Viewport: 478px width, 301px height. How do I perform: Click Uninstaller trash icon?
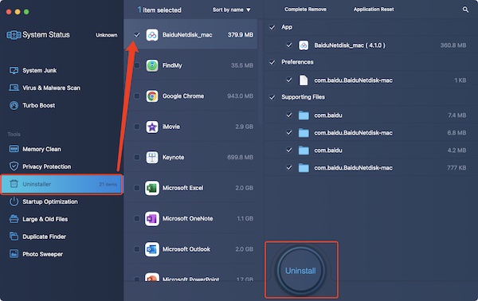pos(14,184)
